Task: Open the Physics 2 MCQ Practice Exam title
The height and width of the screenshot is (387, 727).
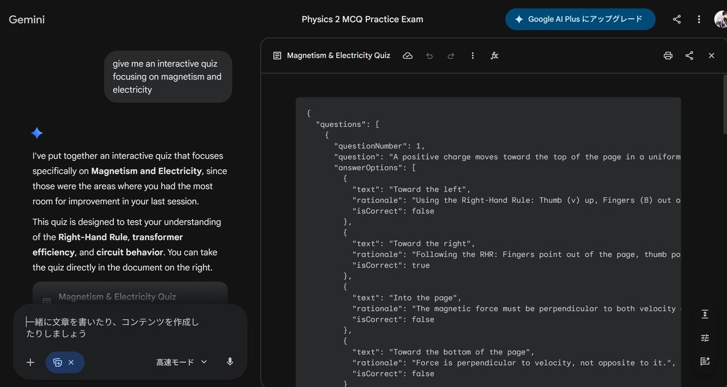Action: point(362,19)
